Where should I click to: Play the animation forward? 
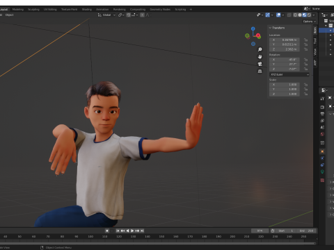point(132,231)
